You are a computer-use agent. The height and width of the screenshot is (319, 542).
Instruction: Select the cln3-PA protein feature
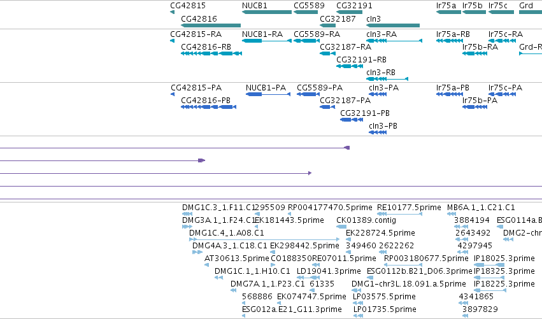378,94
